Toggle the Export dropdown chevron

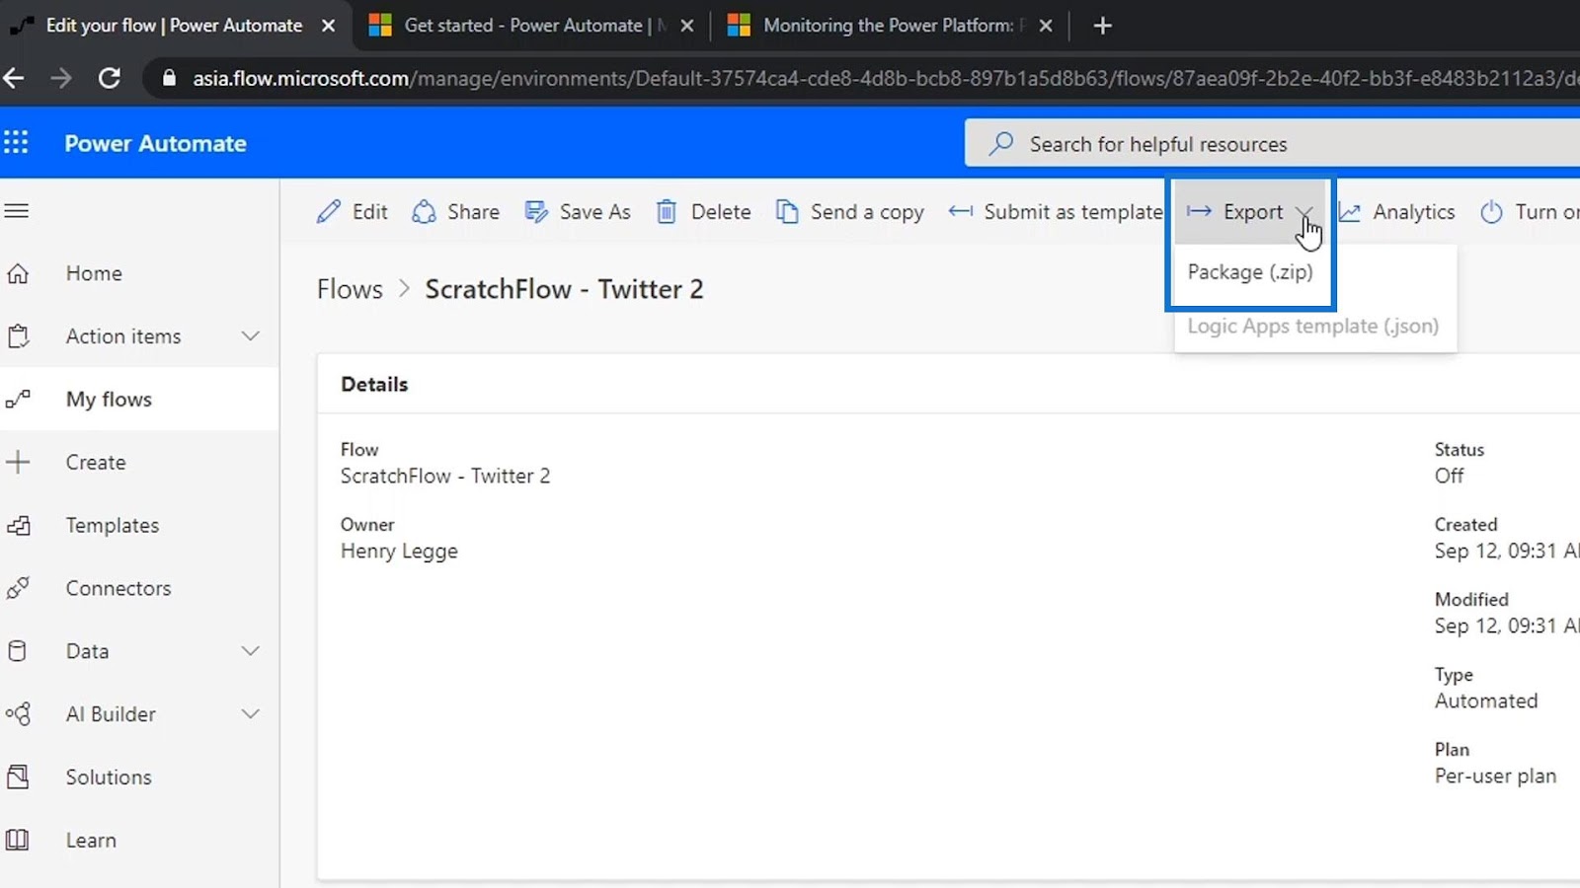tap(1303, 212)
